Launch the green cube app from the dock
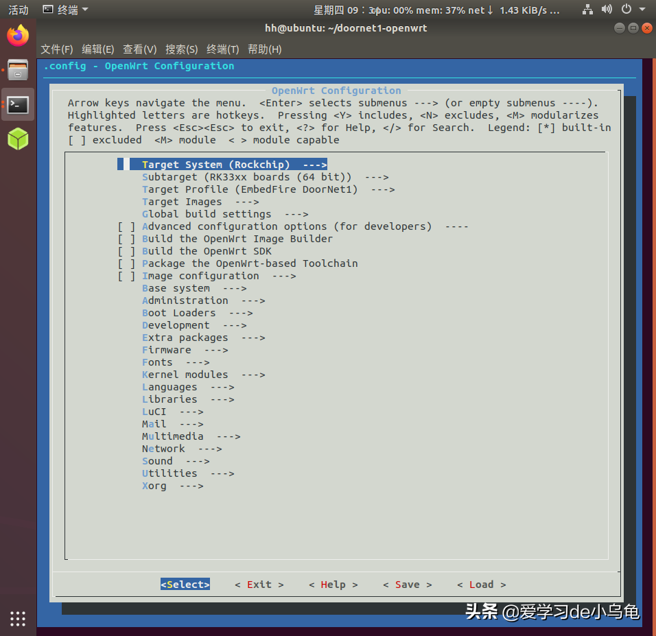The height and width of the screenshot is (636, 656). (17, 139)
